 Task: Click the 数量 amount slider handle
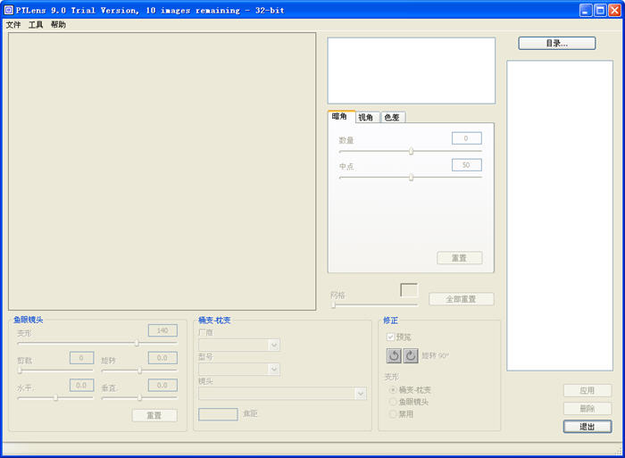(411, 151)
